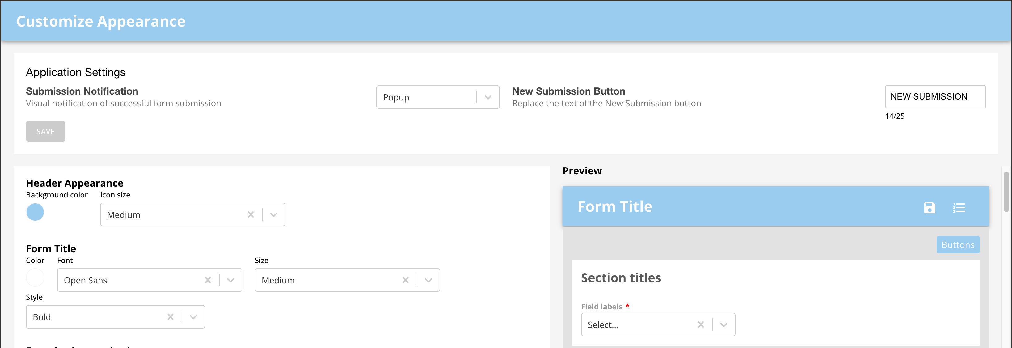This screenshot has height=348, width=1012.
Task: Clear the Bold style selection
Action: tap(171, 316)
